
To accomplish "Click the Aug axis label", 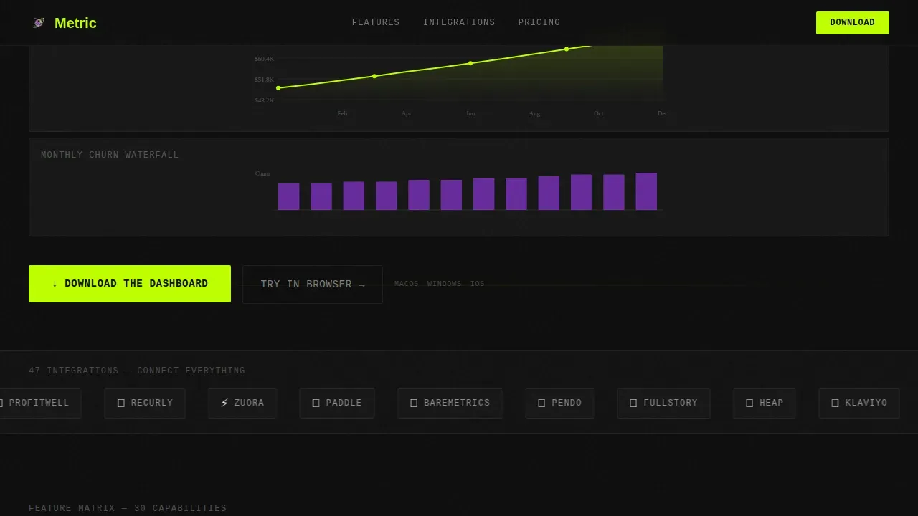I will pyautogui.click(x=534, y=113).
